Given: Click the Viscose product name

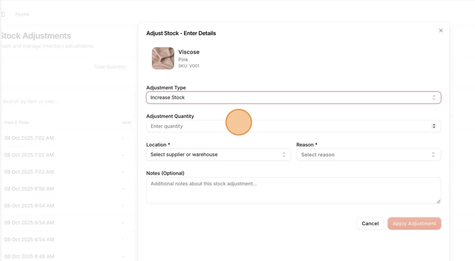Looking at the screenshot, I should tap(189, 52).
